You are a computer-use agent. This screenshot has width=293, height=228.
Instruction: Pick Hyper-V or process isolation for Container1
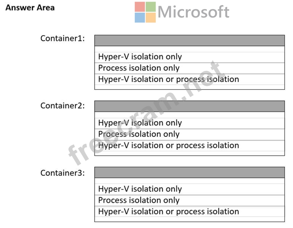click(x=169, y=79)
